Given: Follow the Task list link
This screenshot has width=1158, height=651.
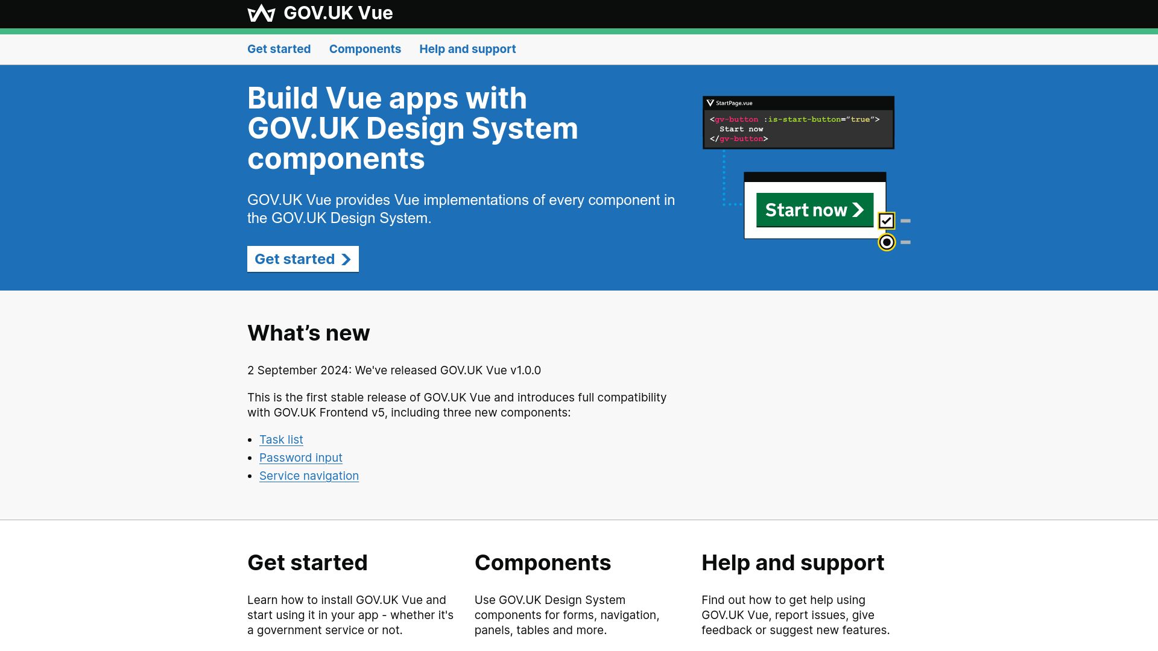Looking at the screenshot, I should 281,439.
